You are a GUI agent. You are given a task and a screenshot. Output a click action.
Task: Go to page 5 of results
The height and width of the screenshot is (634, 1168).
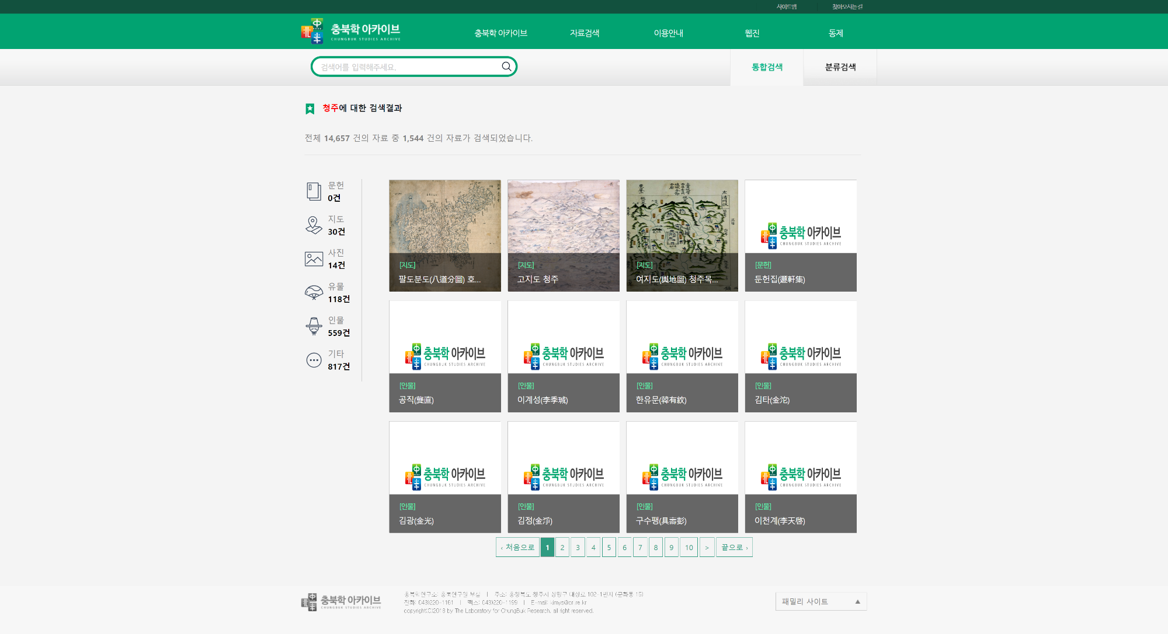pos(609,547)
